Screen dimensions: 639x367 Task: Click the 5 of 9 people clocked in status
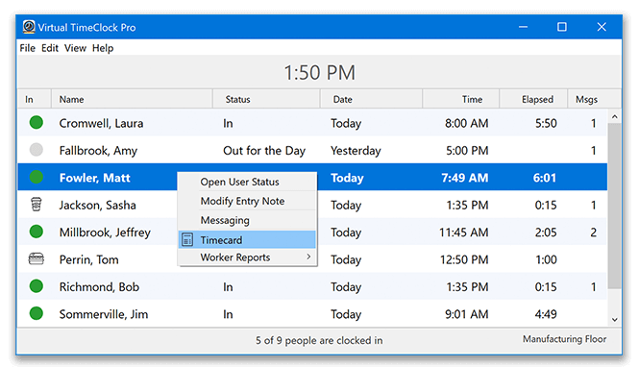click(x=319, y=340)
